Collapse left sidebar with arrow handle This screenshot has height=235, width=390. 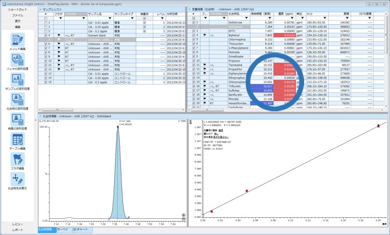tap(35, 120)
